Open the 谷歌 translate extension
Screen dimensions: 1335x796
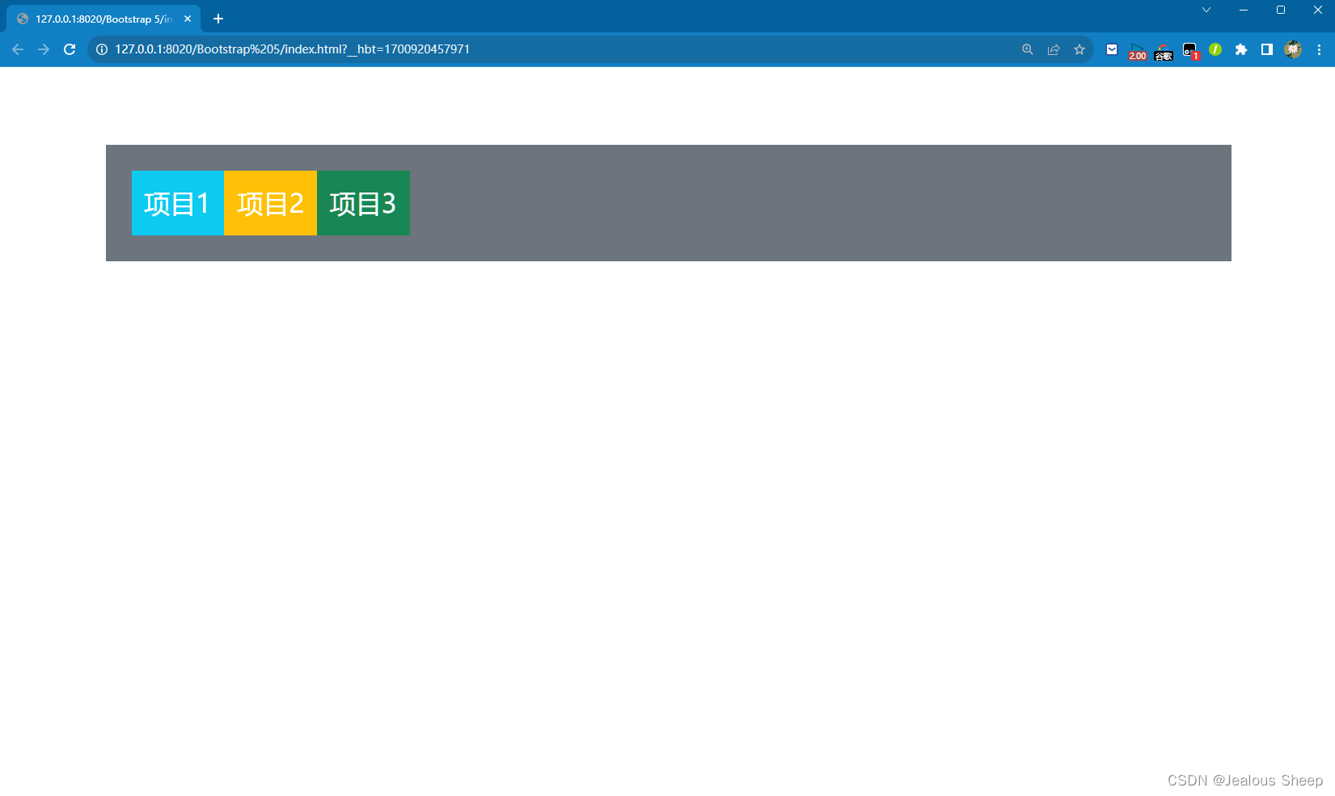(1163, 49)
